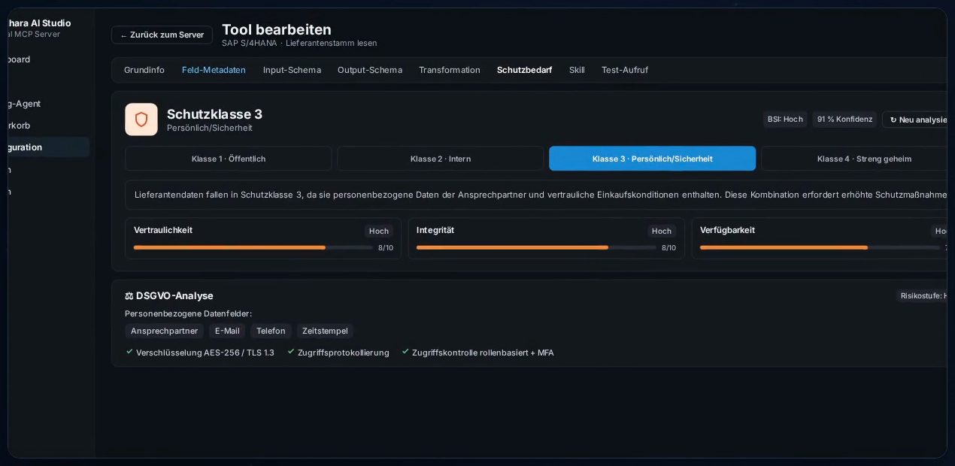The image size is (955, 466).
Task: Click Hoch badge in Vertraulichkeit card
Action: [379, 231]
